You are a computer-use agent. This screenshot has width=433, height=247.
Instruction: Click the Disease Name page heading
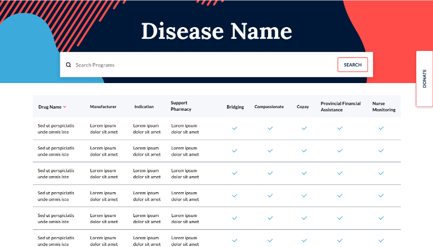(216, 30)
